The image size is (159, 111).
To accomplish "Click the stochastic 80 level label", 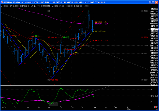I will [x=151, y=90].
